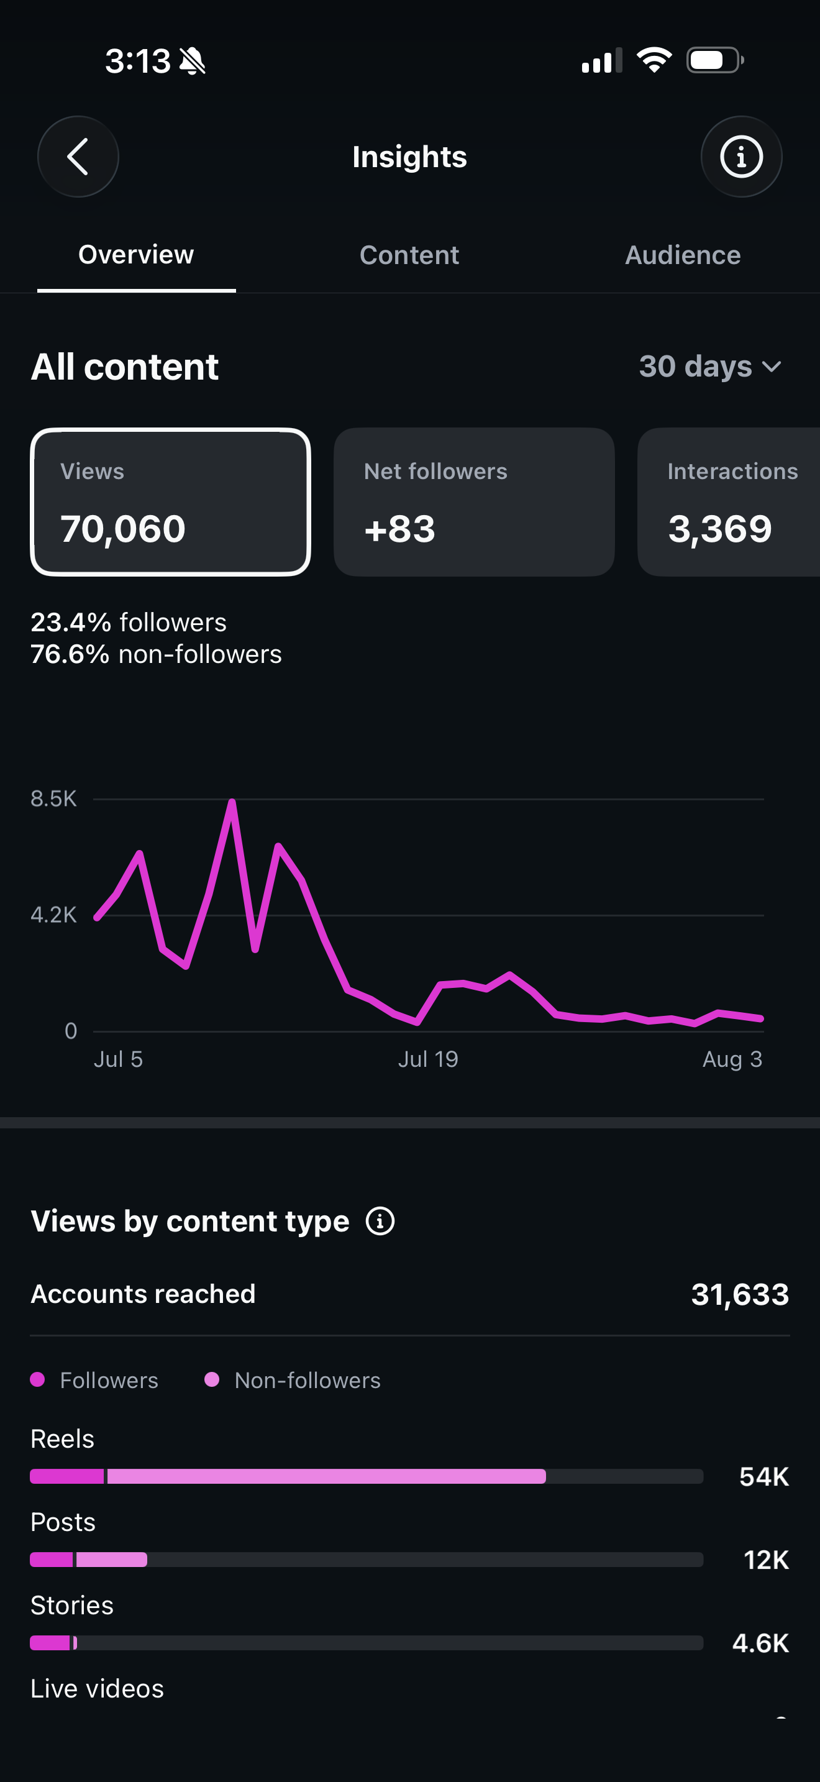Expand the chevron next to 30 days

(772, 367)
